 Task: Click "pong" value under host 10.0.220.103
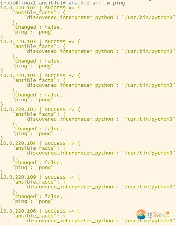pos(45,66)
